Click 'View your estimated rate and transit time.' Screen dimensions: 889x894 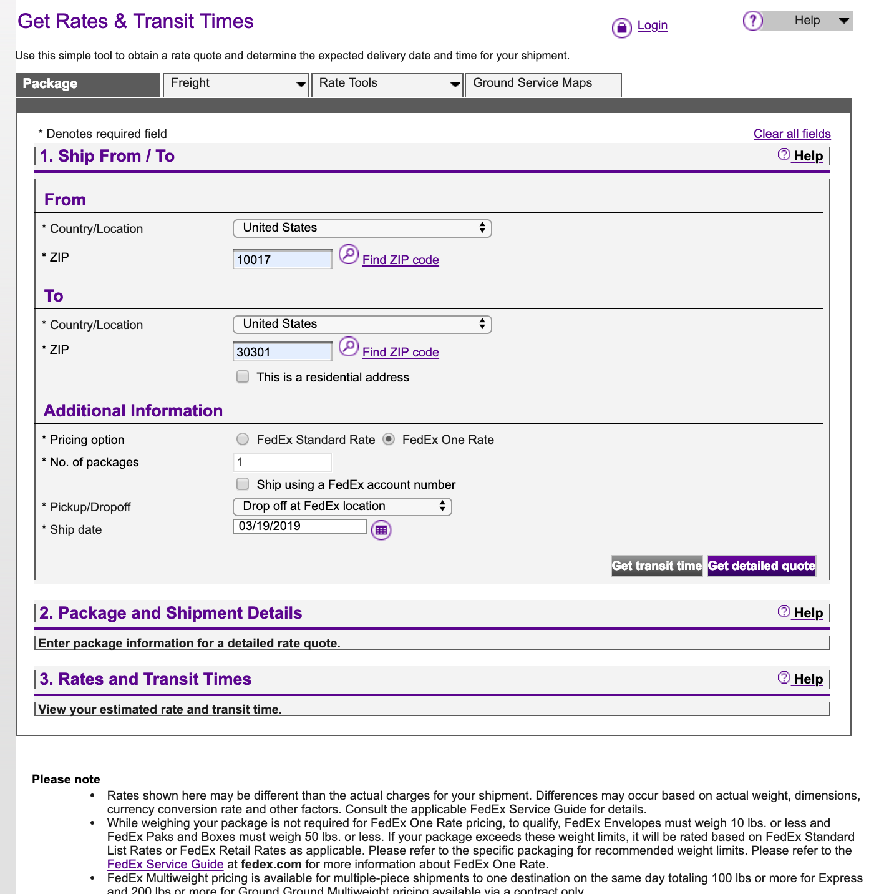click(160, 709)
